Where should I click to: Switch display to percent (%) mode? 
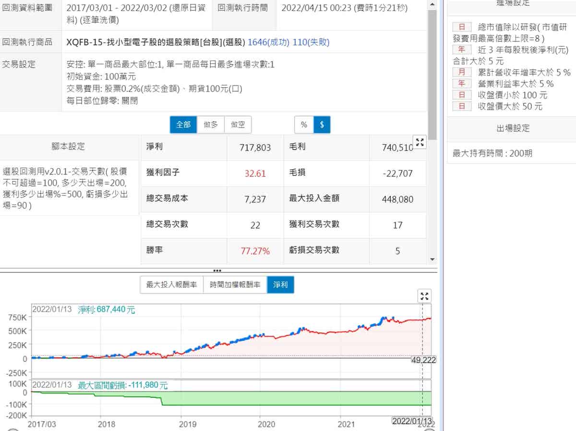click(304, 125)
